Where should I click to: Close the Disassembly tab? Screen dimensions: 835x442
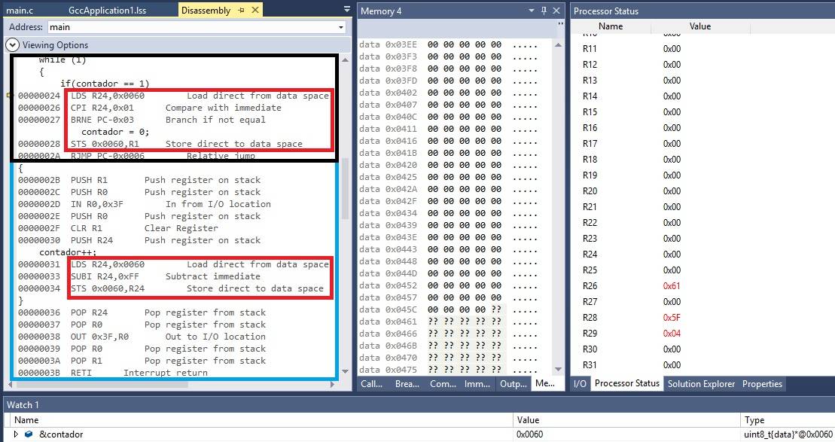(254, 11)
